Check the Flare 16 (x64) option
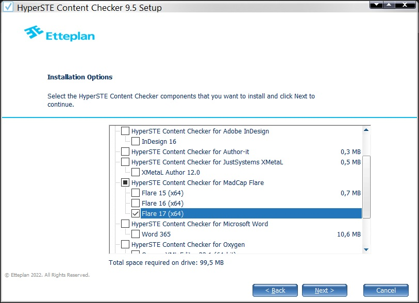 (x=136, y=203)
